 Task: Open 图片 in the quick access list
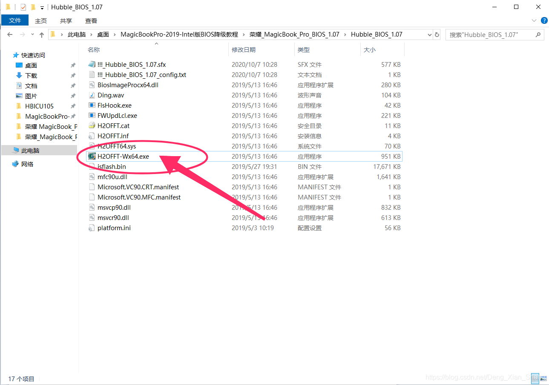[x=31, y=96]
